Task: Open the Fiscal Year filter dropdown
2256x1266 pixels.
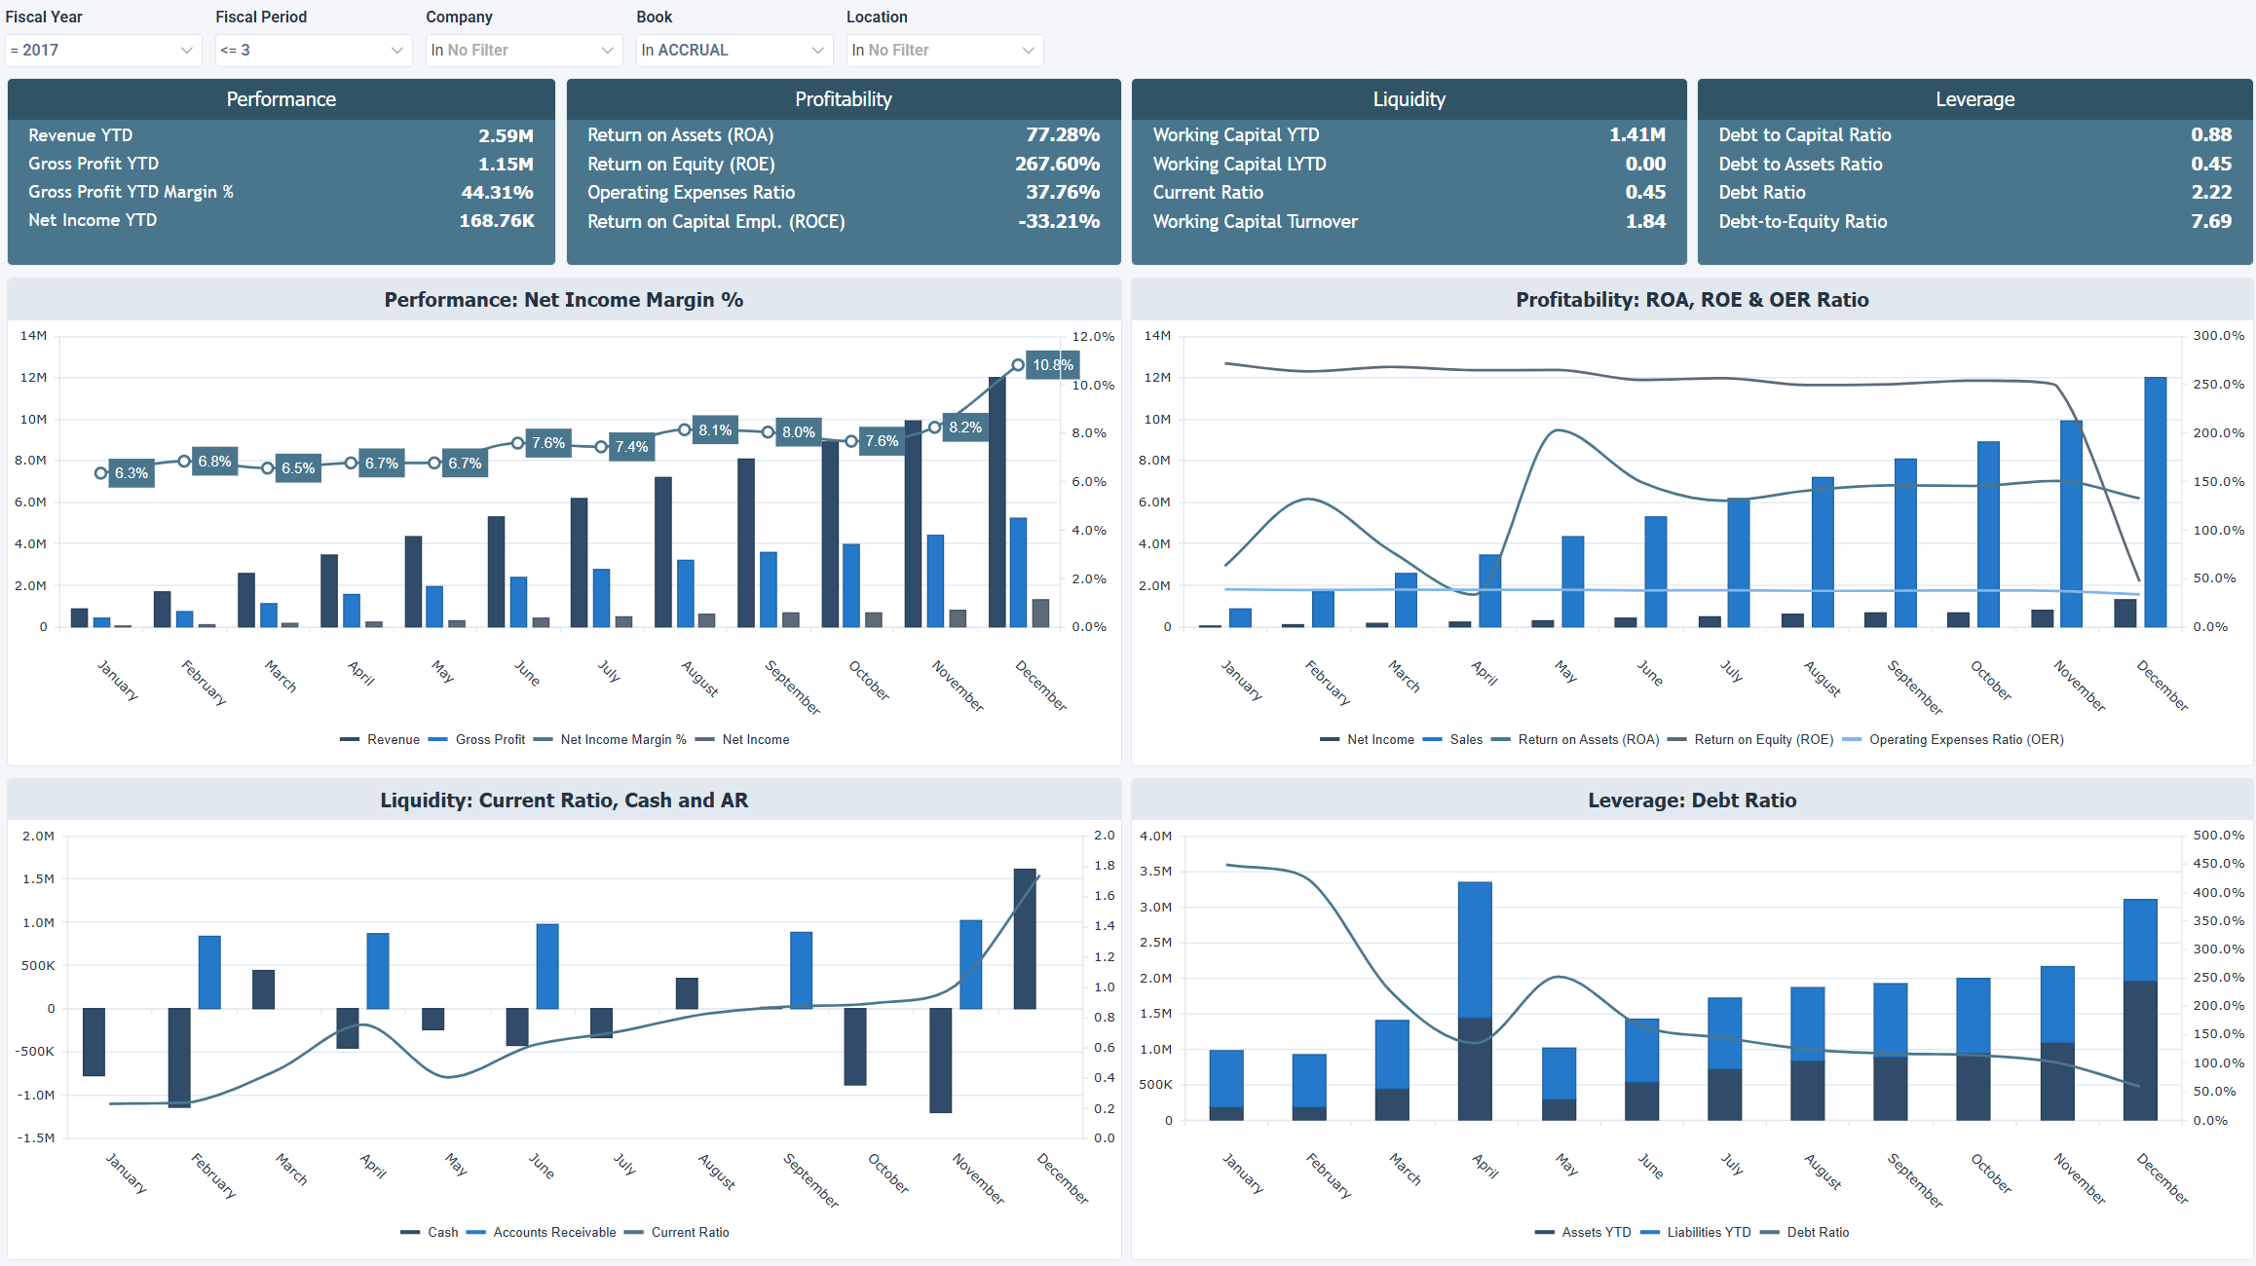Action: 101,50
